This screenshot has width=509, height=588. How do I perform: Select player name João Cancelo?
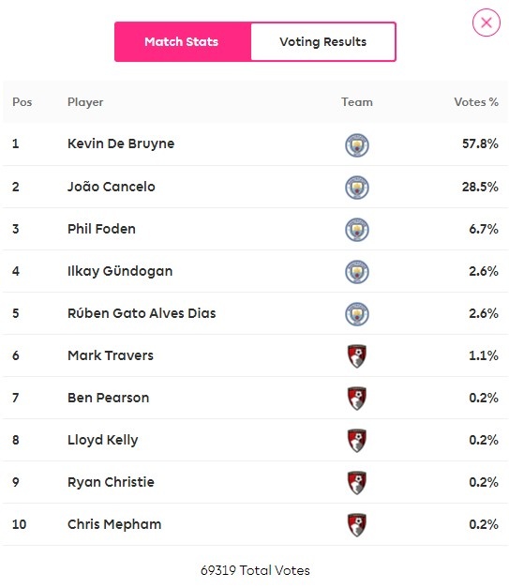pyautogui.click(x=111, y=187)
